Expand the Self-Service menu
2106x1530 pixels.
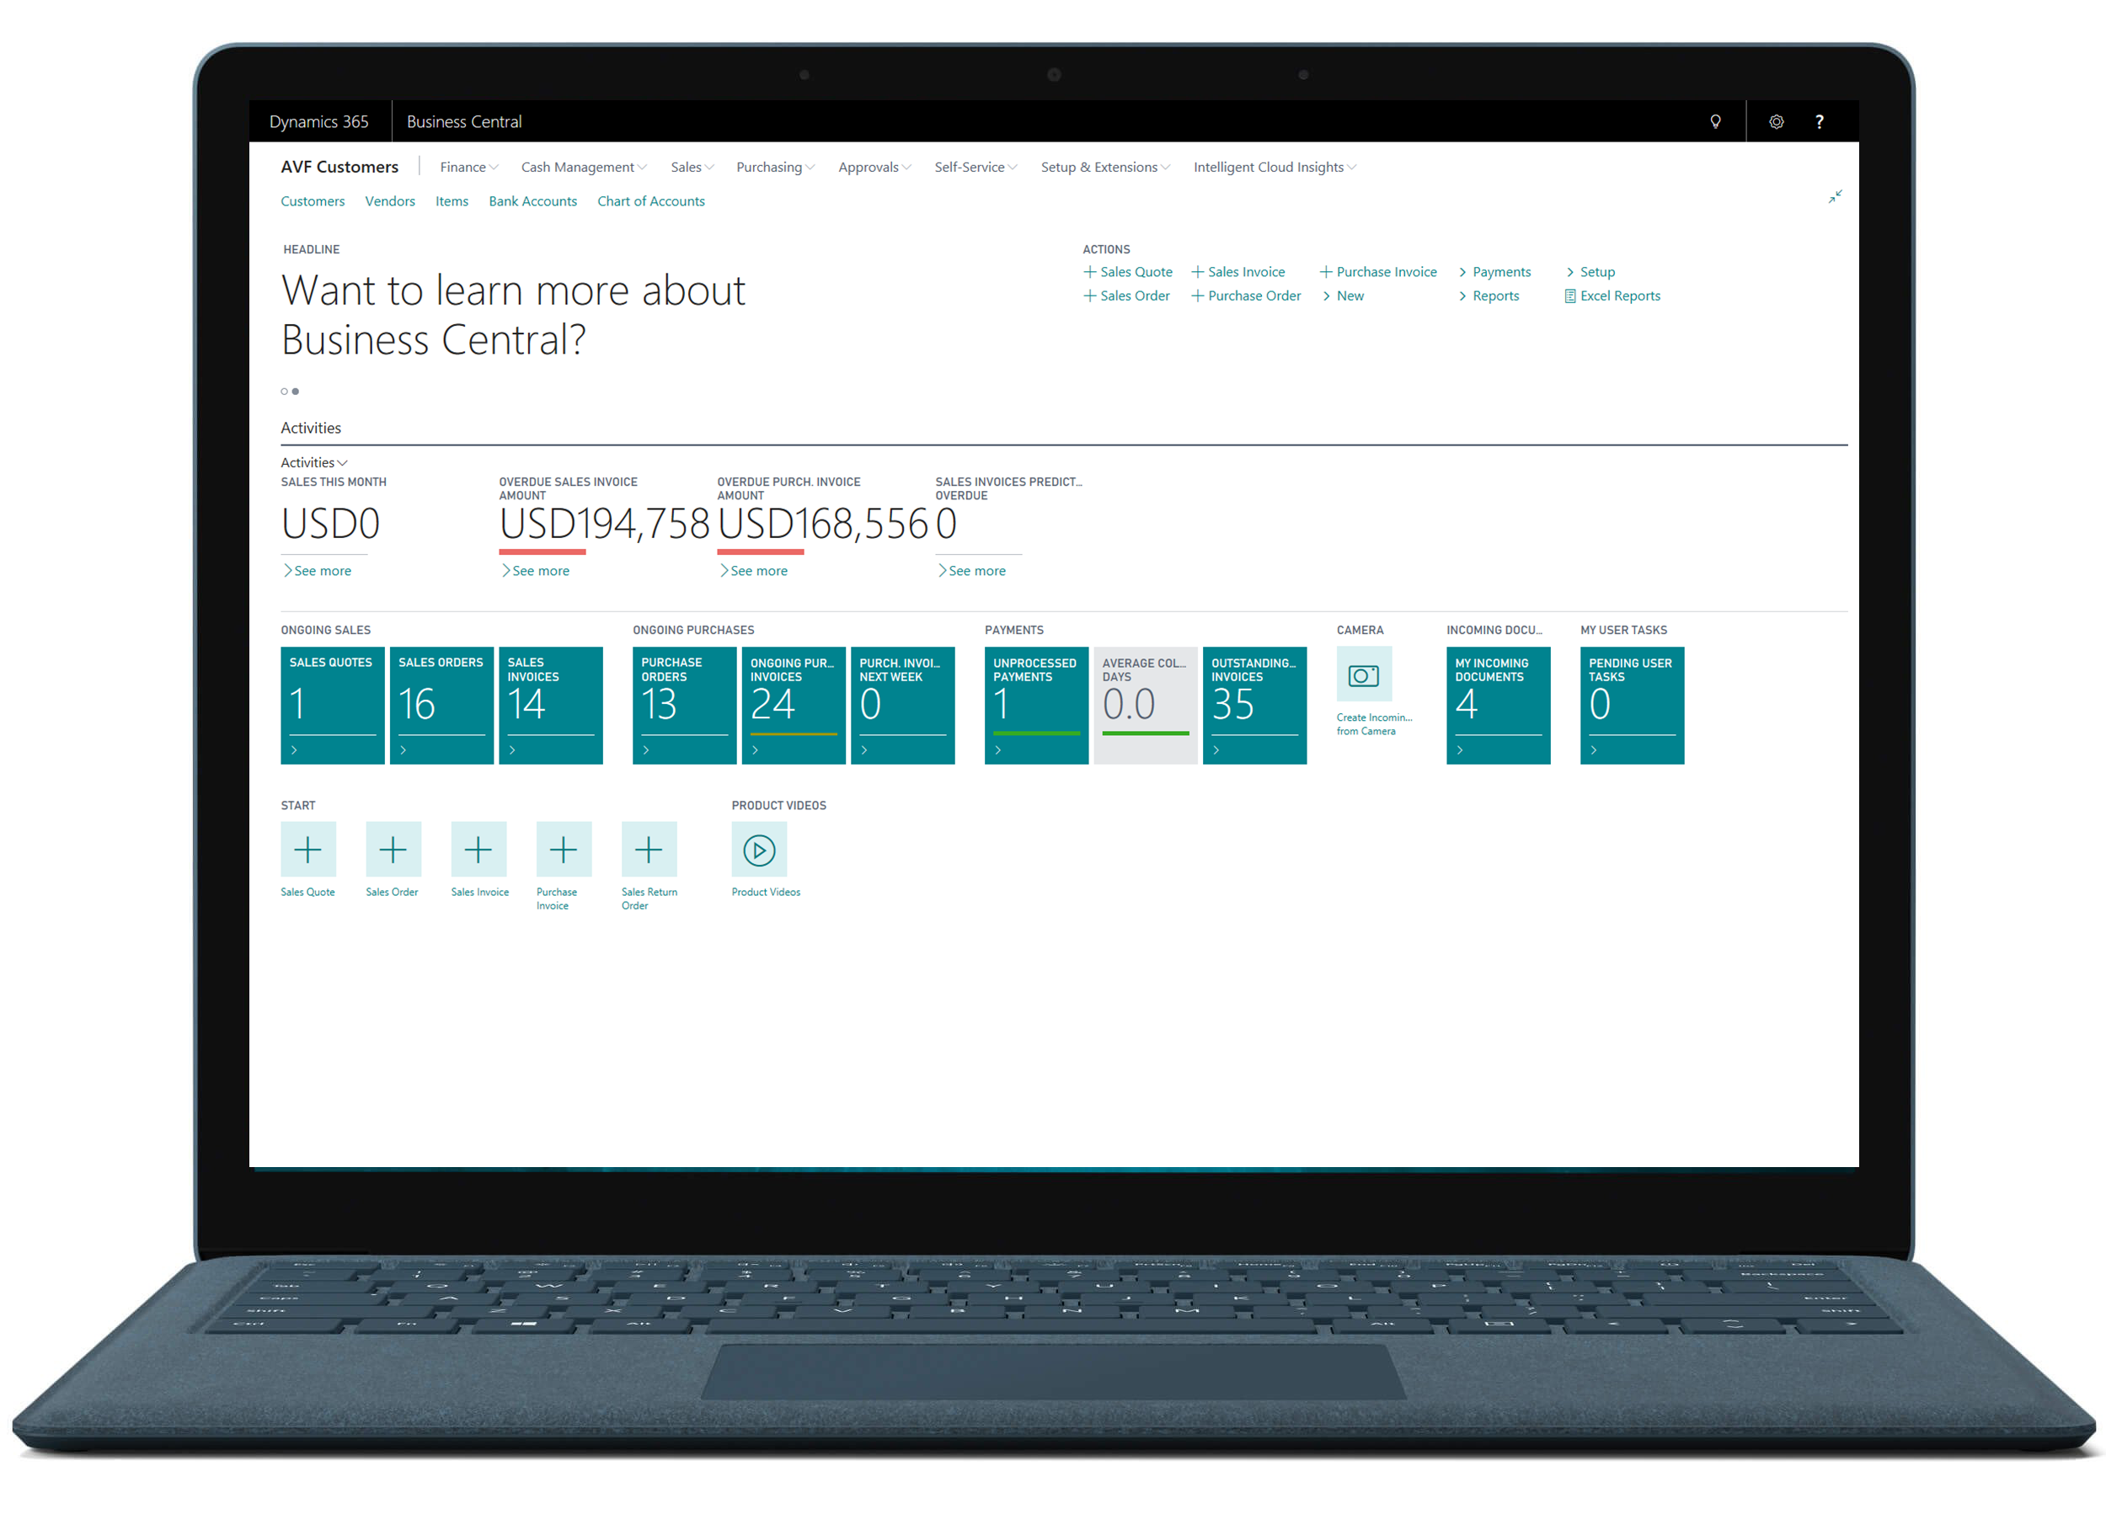coord(976,167)
